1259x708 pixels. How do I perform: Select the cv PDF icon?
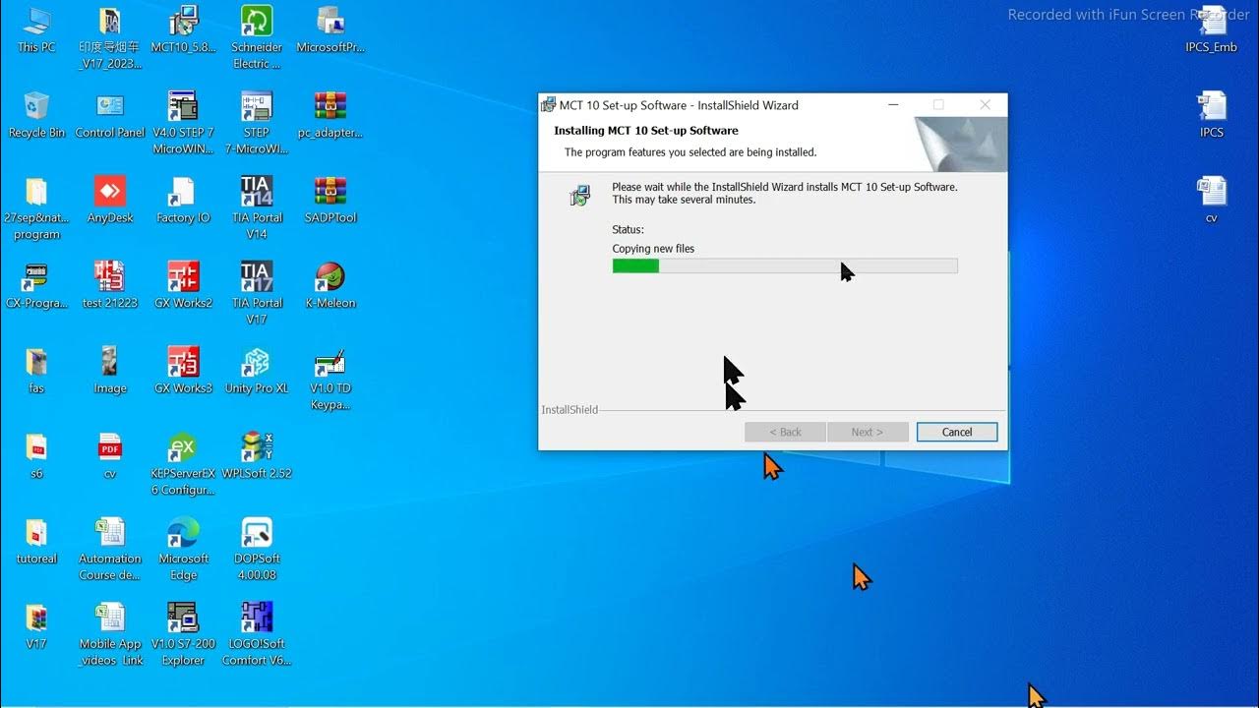point(110,457)
